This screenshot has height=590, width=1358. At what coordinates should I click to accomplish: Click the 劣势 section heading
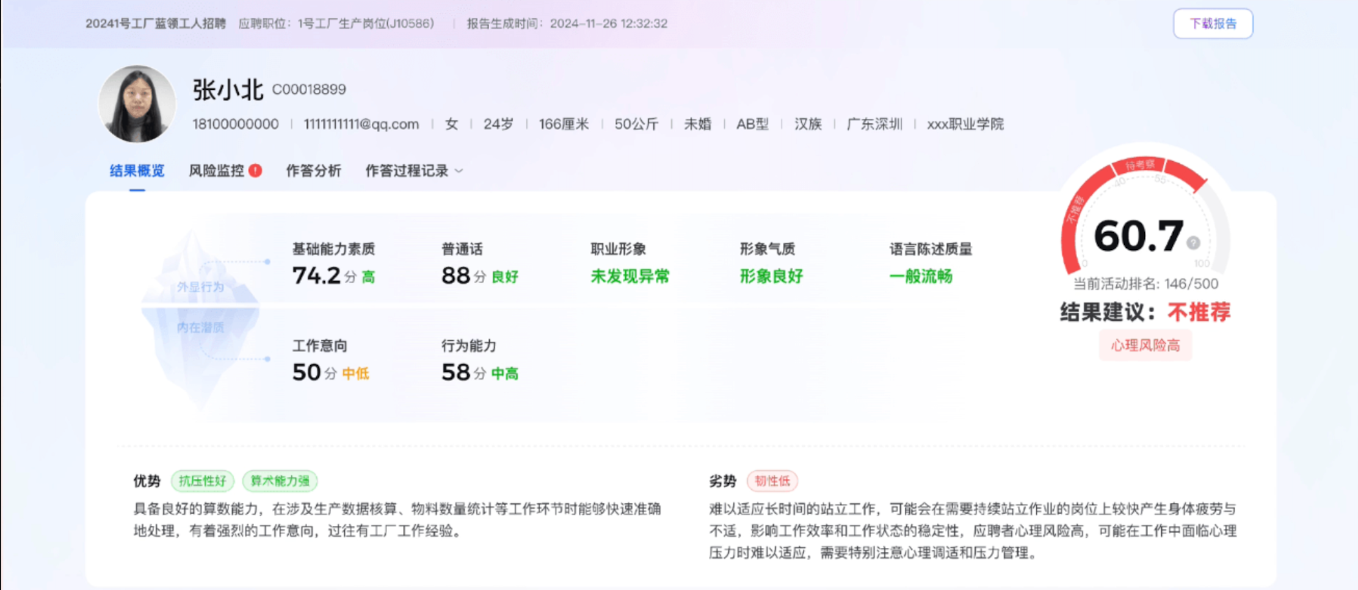tap(722, 481)
